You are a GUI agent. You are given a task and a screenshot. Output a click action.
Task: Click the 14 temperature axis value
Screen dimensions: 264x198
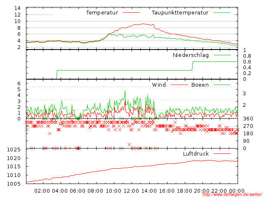pyautogui.click(x=17, y=8)
